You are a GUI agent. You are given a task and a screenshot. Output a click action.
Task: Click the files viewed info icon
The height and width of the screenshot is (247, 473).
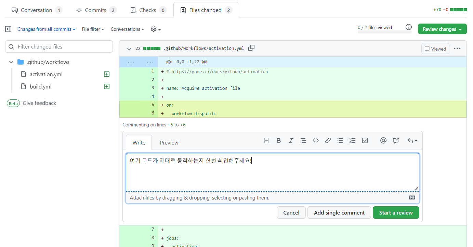(408, 27)
